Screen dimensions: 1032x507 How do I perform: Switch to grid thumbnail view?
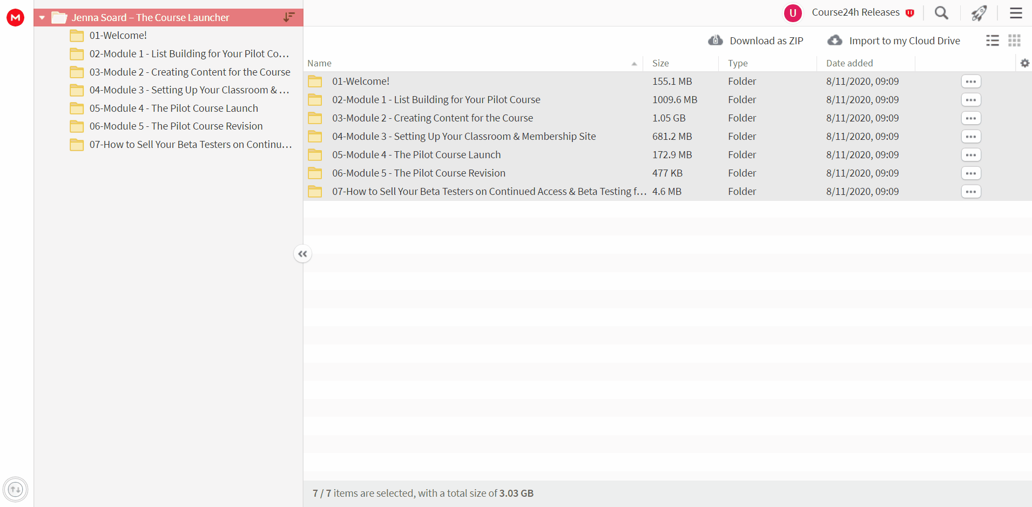pos(1014,40)
